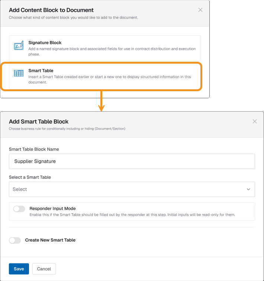Viewport: 264px width, 281px height.
Task: Click the Smart Table Block Name field label
Action: pyautogui.click(x=34, y=149)
